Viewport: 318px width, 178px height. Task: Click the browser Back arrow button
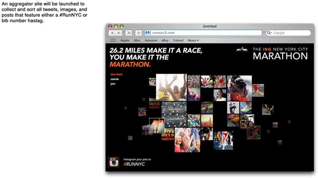pos(112,33)
